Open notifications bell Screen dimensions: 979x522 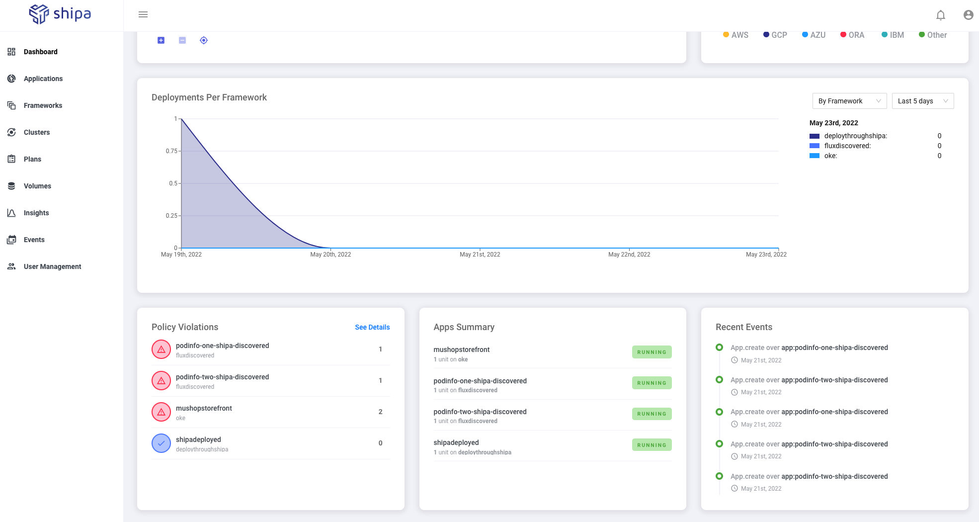[941, 15]
